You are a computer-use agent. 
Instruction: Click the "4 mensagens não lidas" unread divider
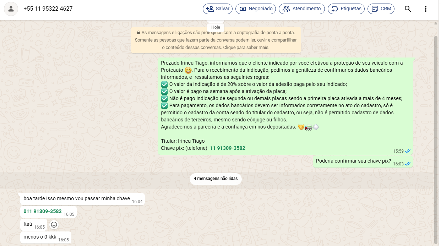coord(216,179)
